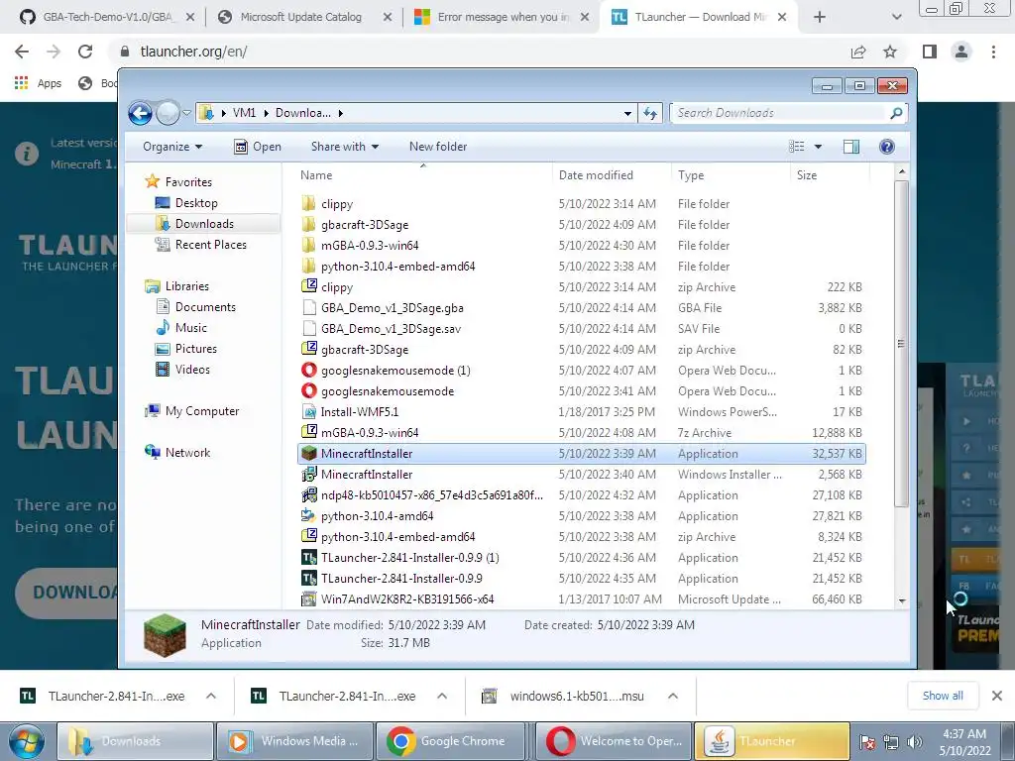
Task: Select mGBA-0.9.3-win64 folder icon
Action: (309, 246)
